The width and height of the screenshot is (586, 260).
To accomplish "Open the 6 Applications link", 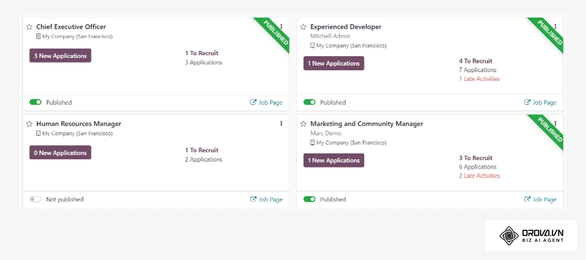I will (x=478, y=167).
